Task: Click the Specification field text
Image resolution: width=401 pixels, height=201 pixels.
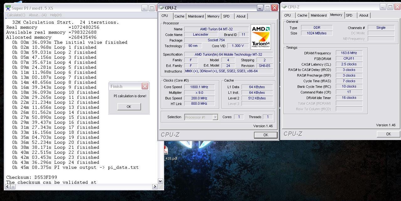Action: 228,54
